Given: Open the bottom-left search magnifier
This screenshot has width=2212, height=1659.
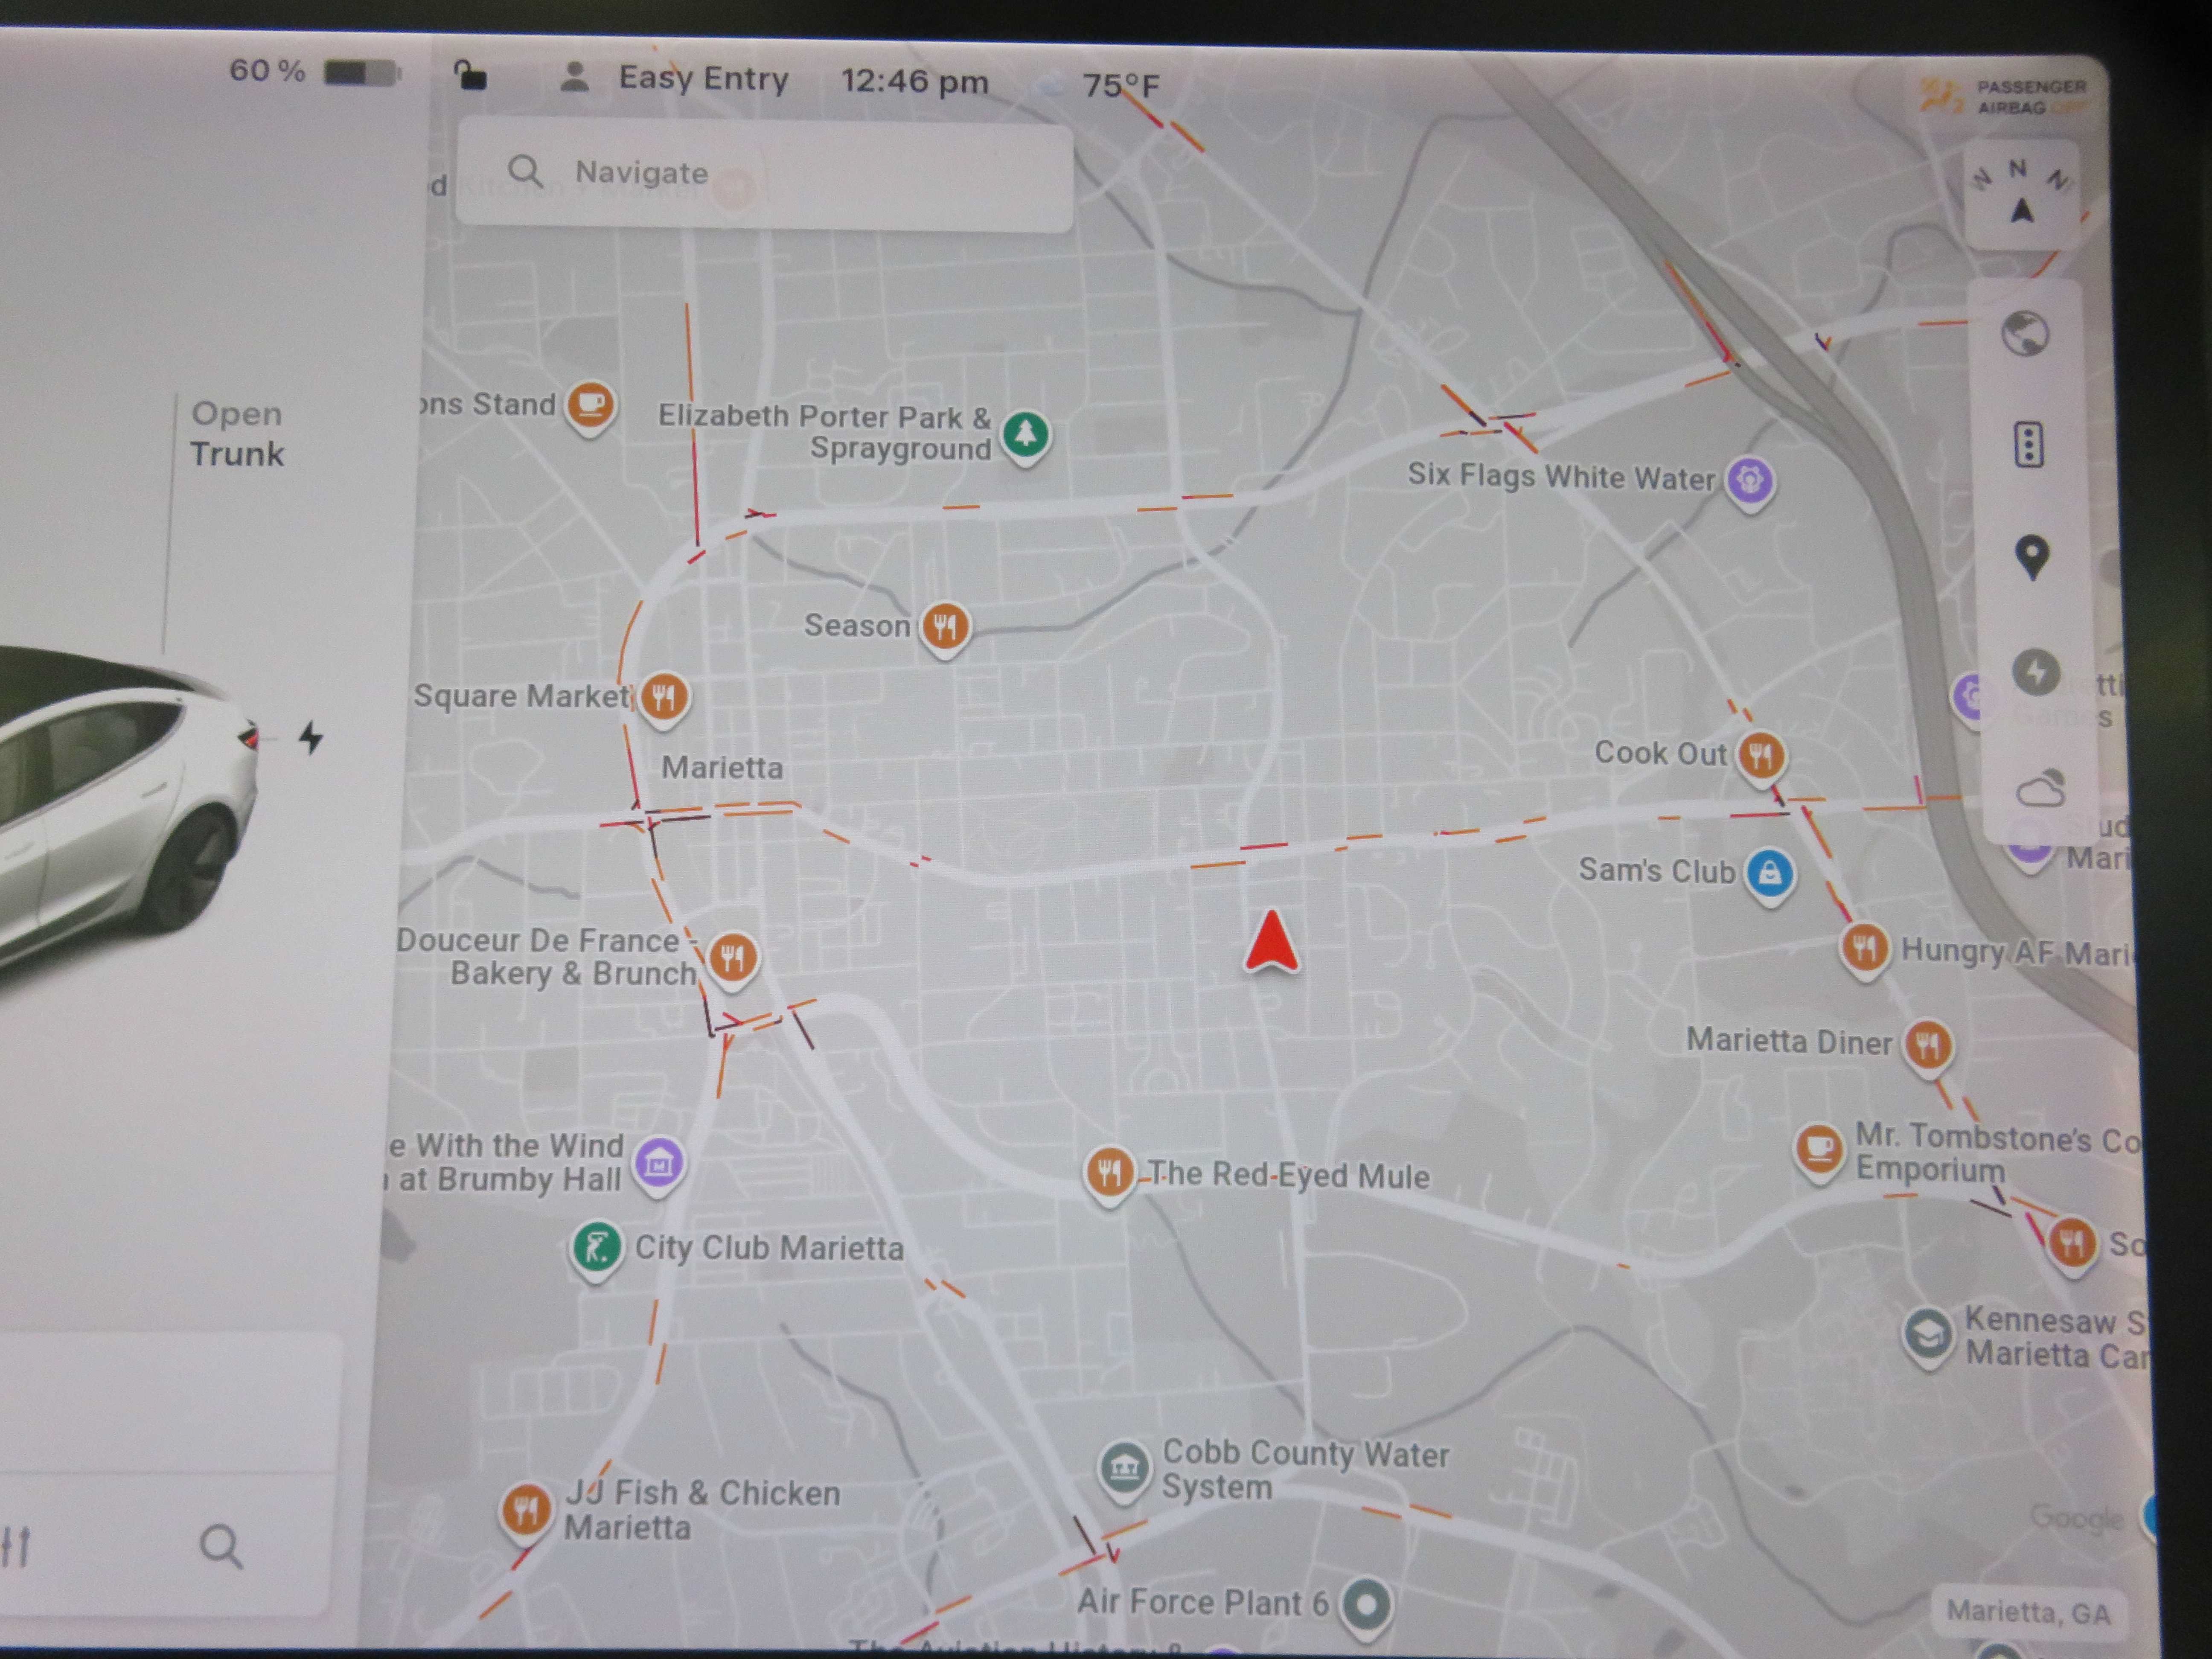Looking at the screenshot, I should point(221,1547).
